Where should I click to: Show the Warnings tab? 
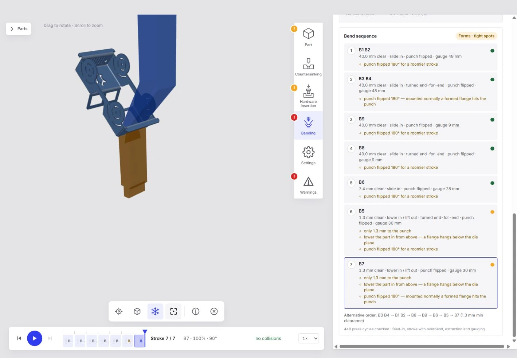pos(308,185)
